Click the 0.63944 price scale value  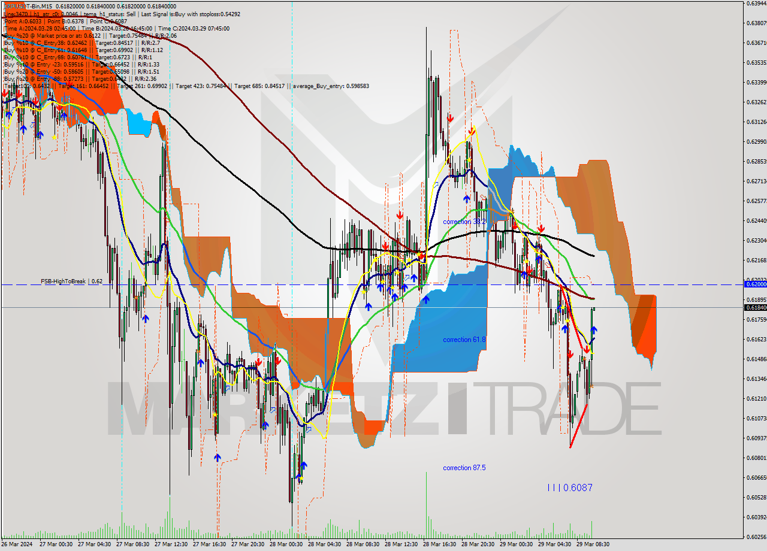tap(756, 3)
